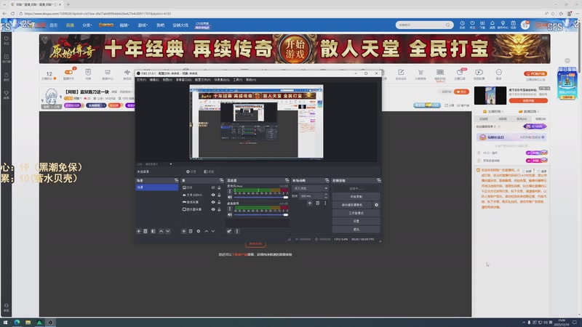This screenshot has height=327, width=582.
Task: Add a new scene in OBS Scenes panel
Action: tap(138, 231)
